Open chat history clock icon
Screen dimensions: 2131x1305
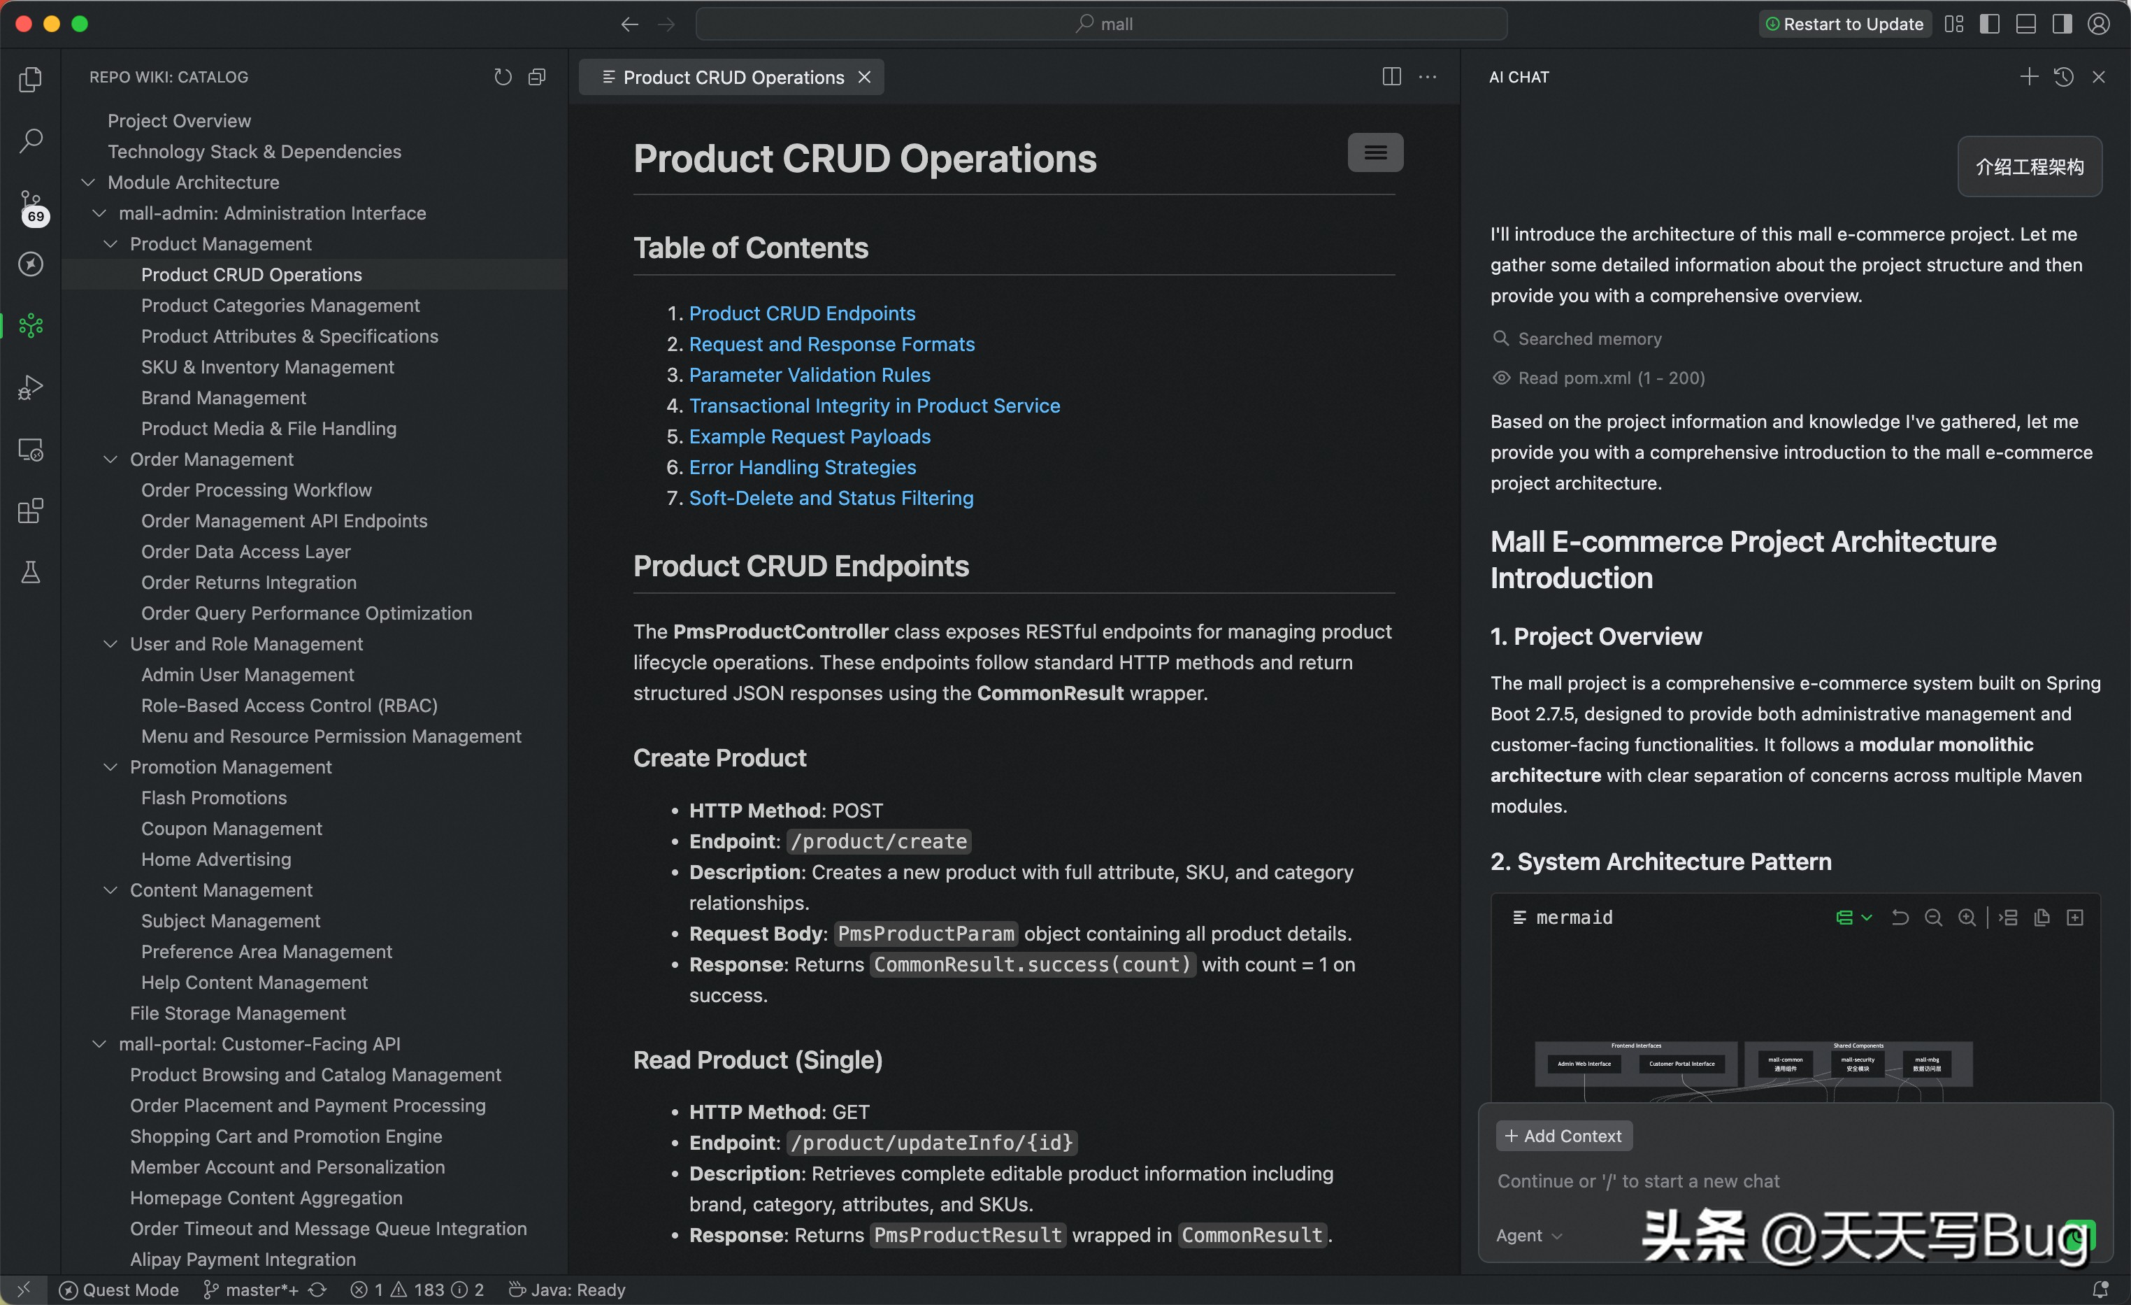tap(2065, 76)
